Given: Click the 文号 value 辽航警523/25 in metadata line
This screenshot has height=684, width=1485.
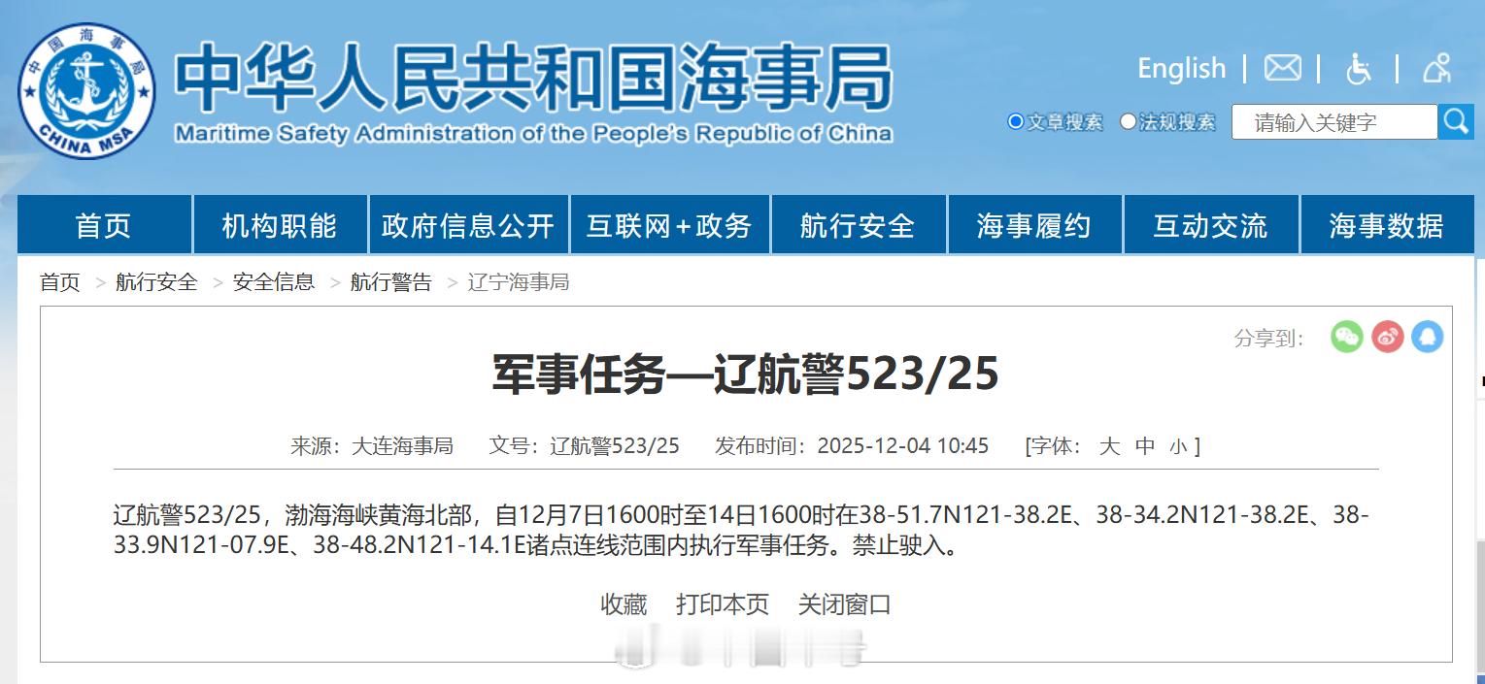Looking at the screenshot, I should click(615, 446).
